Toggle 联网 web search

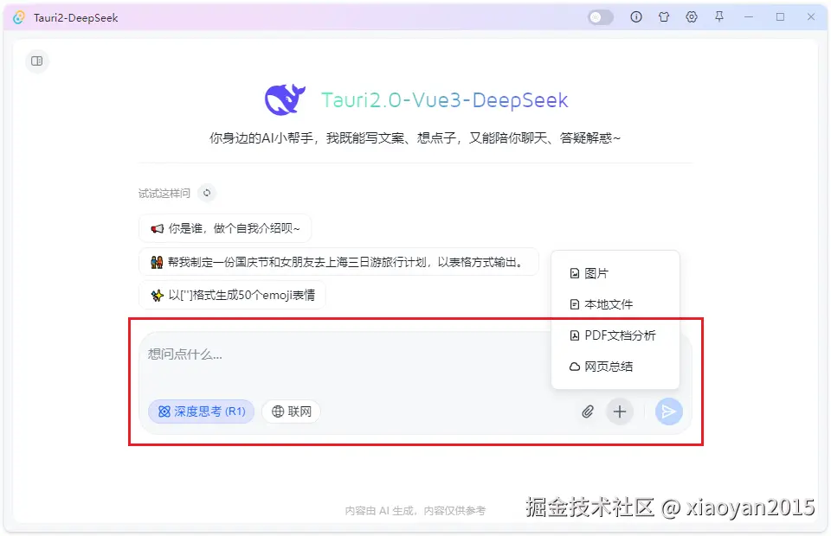point(291,412)
